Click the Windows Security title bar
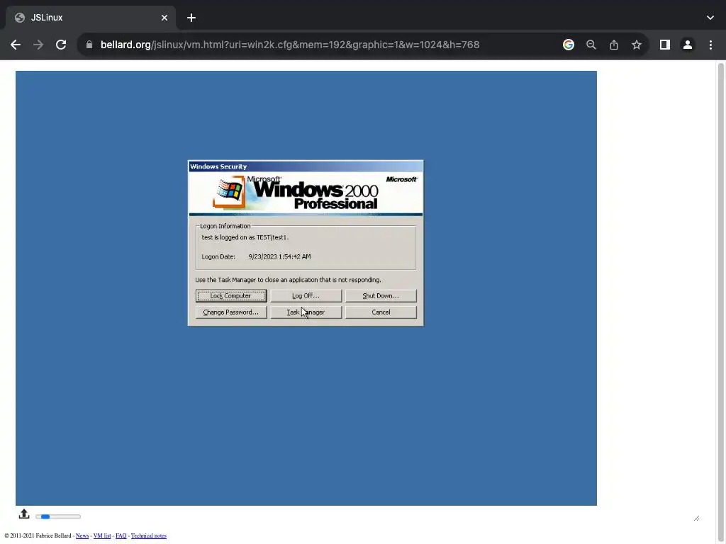This screenshot has height=544, width=726. pyautogui.click(x=306, y=166)
